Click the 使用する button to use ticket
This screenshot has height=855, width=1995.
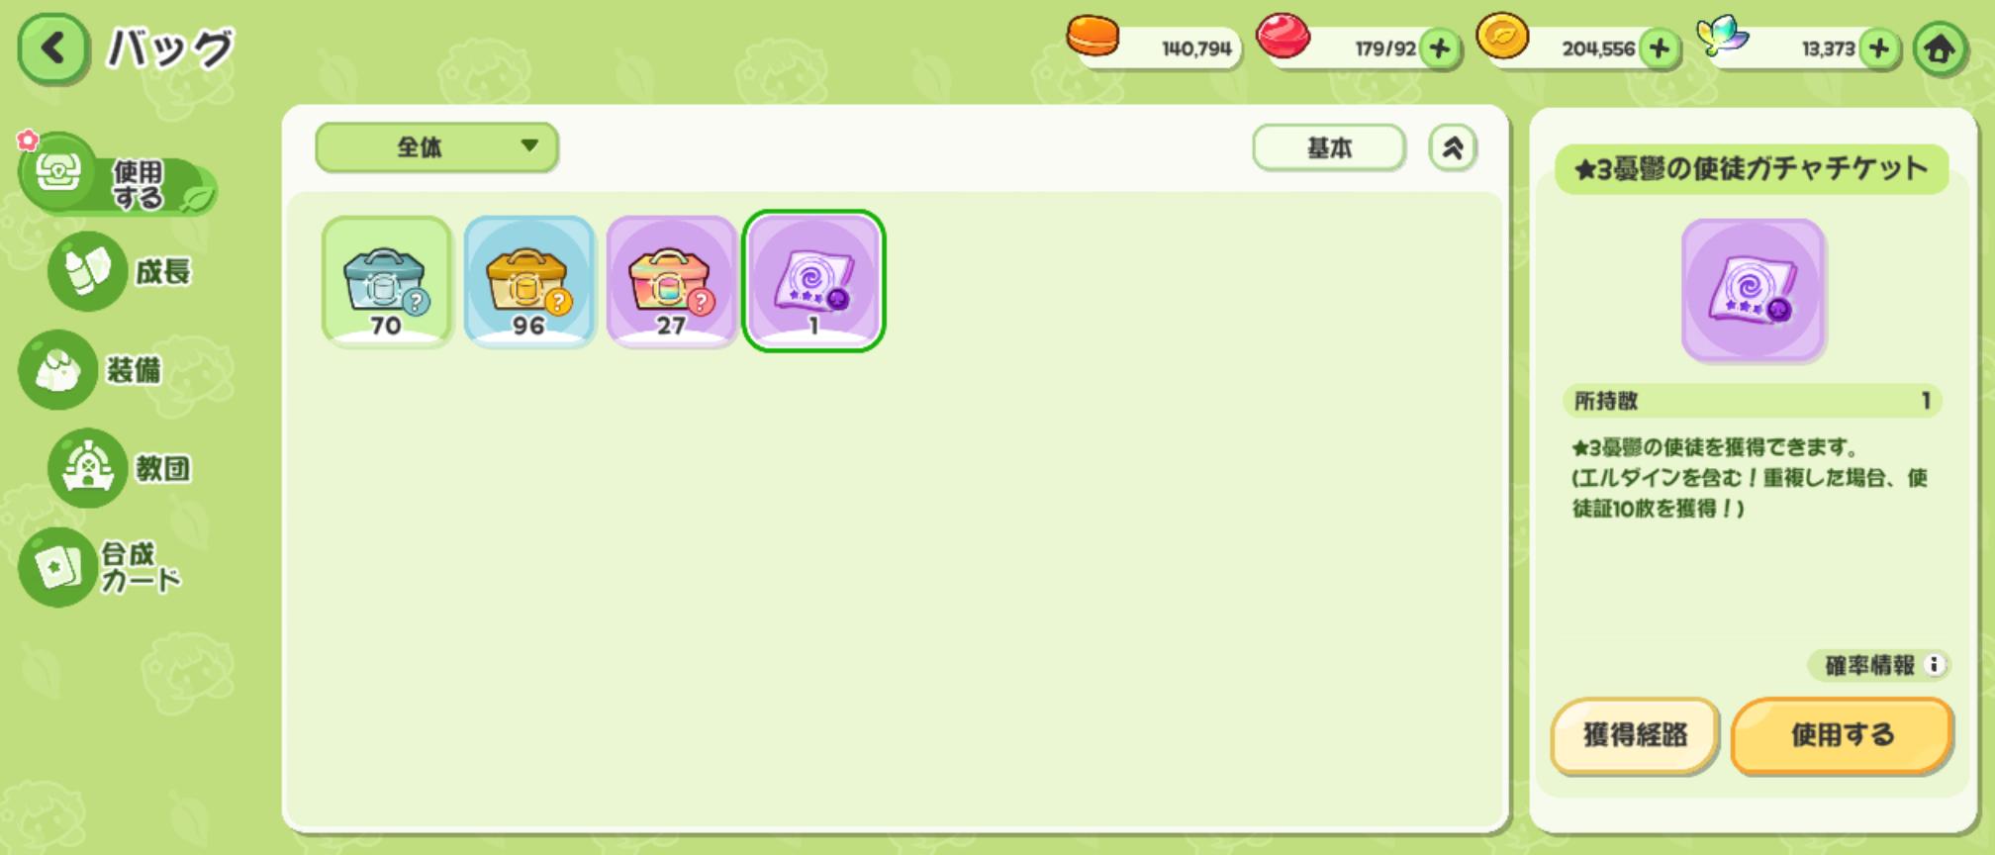click(1842, 735)
